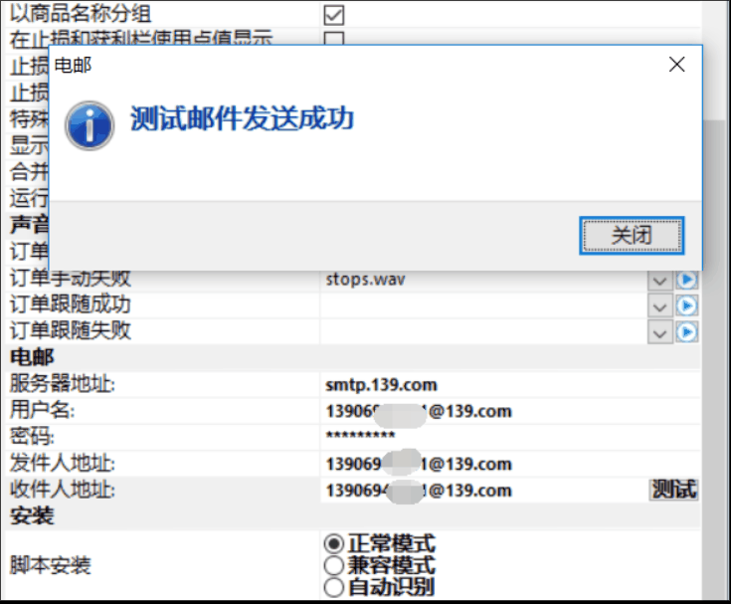Screen dimensions: 731x604
Task: Select the 兼容模式 radio option
Action: tap(334, 565)
